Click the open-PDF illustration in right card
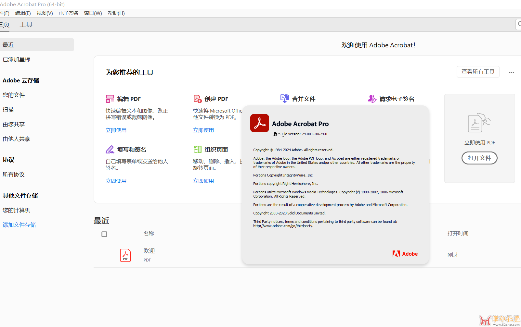Screen dimensions: 521x327 479,123
